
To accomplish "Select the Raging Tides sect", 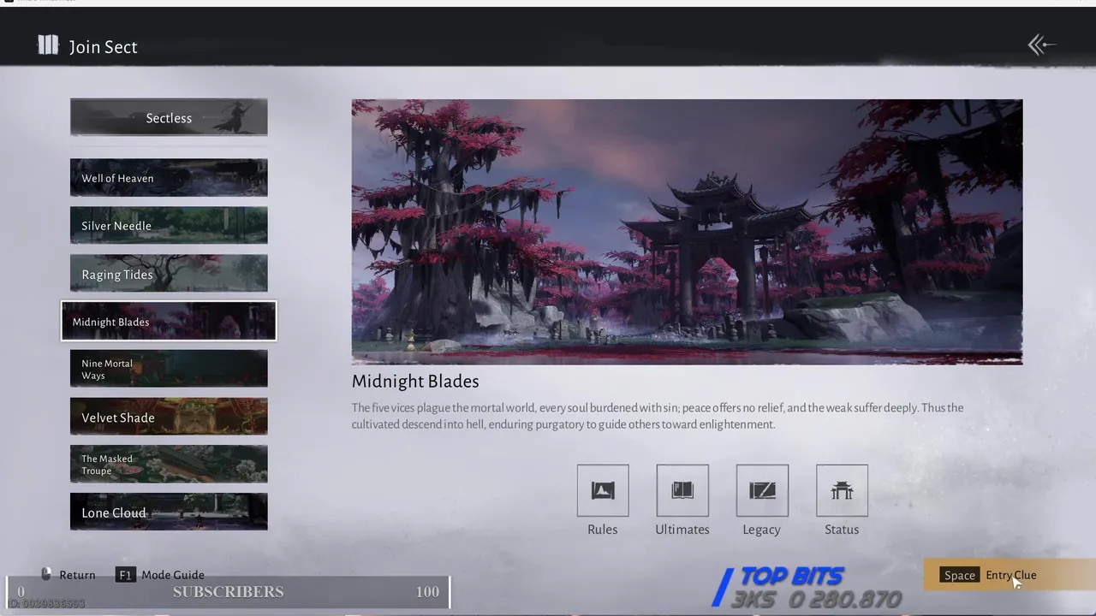I will click(x=169, y=274).
